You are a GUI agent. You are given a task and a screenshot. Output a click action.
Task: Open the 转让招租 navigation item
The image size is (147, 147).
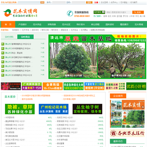point(95,24)
